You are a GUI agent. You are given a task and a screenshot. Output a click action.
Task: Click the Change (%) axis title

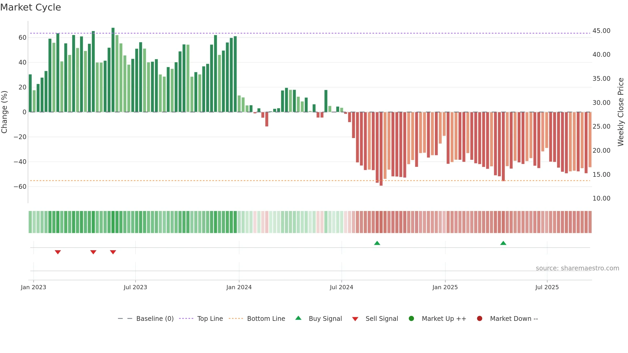4,112
